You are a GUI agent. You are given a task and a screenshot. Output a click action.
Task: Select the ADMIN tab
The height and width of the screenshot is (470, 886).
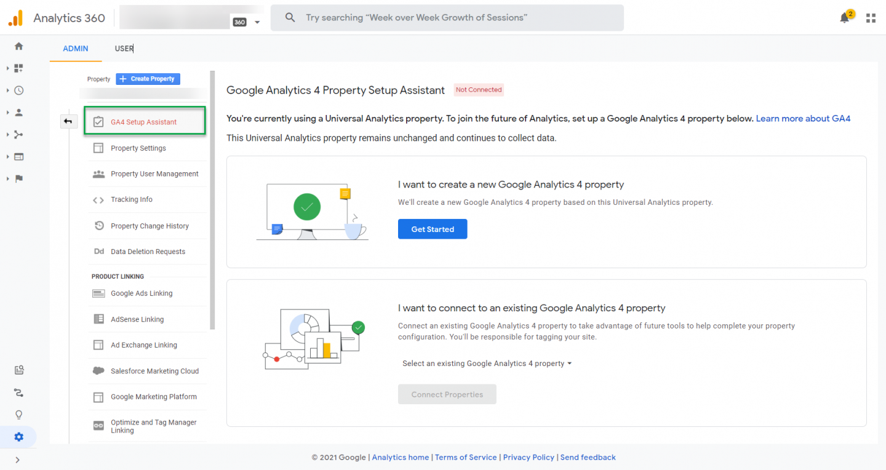[76, 49]
